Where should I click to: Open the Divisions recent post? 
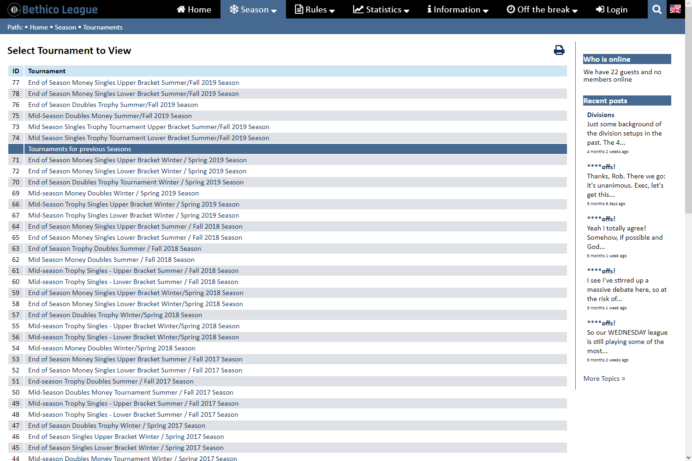[600, 115]
